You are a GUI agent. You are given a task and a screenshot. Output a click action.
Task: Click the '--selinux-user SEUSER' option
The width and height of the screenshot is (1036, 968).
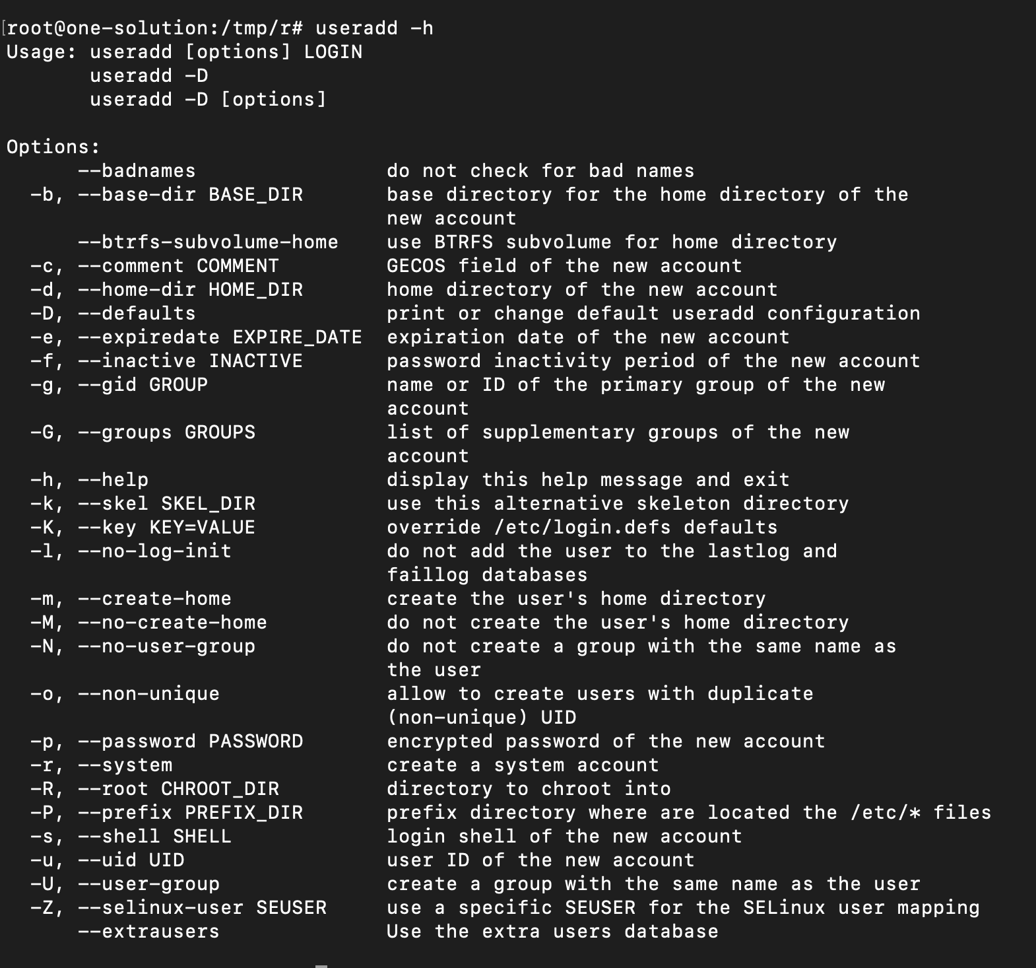pos(202,907)
